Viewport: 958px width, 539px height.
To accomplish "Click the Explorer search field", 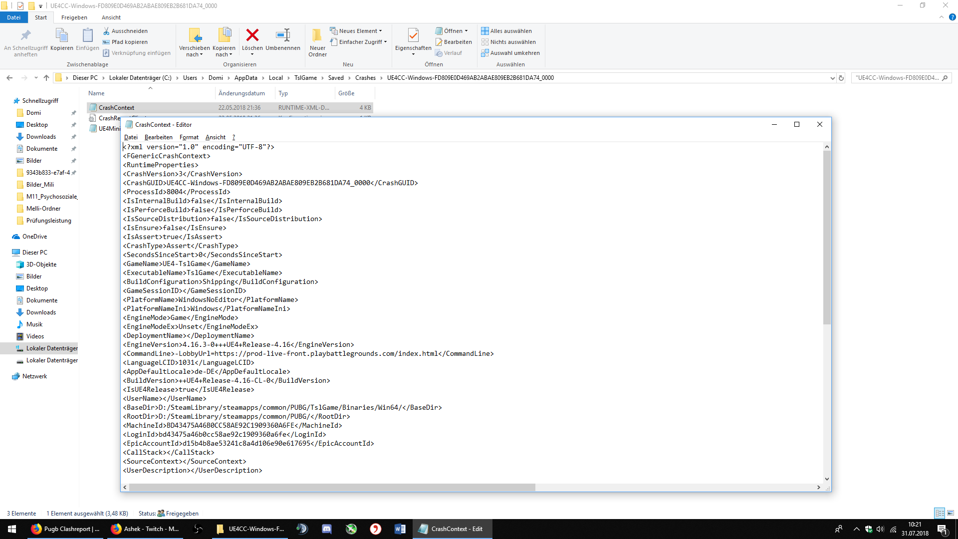I will coord(901,78).
